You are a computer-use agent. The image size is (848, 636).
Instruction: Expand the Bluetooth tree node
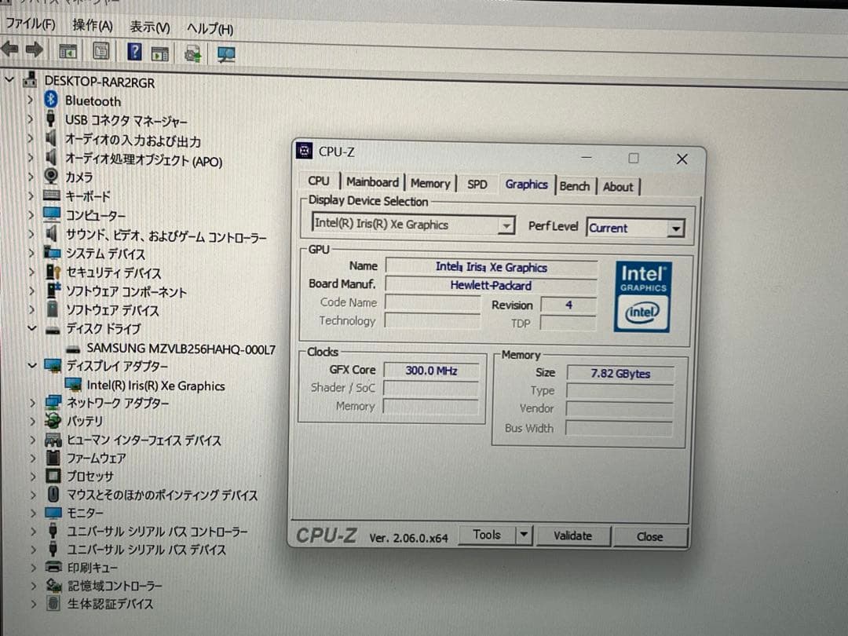(31, 100)
